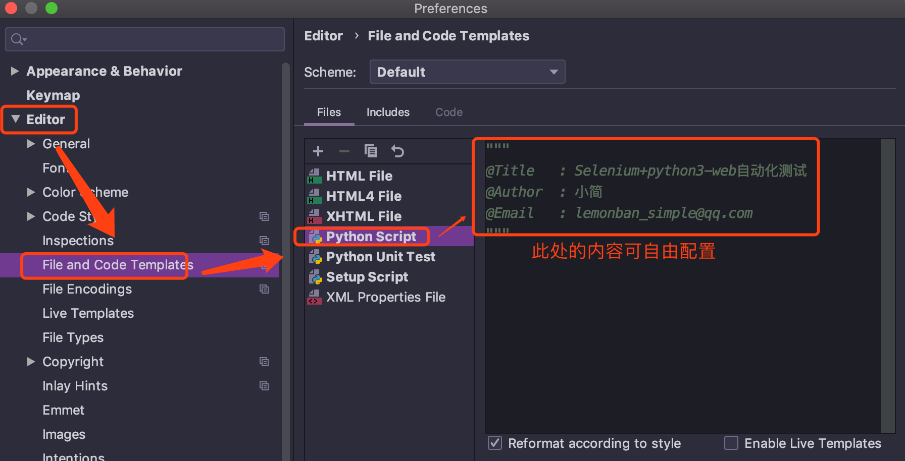Select the XML Properties File template

pos(385,297)
